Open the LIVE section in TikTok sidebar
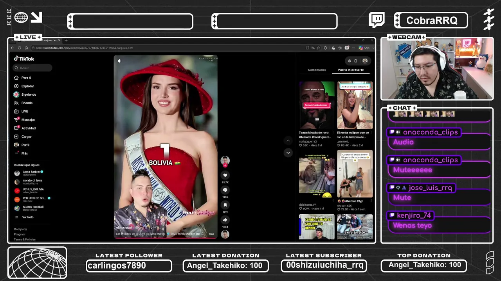 point(21,111)
